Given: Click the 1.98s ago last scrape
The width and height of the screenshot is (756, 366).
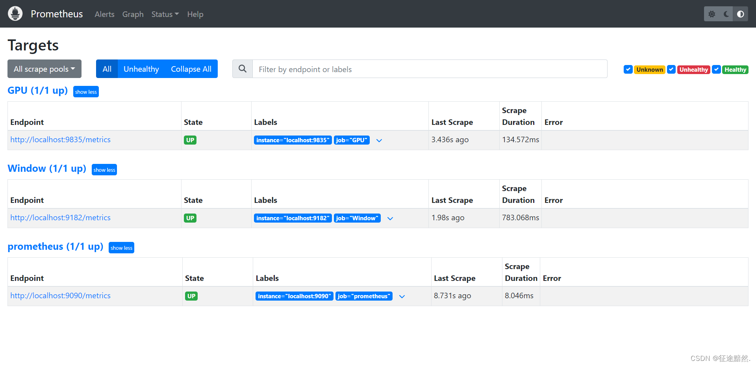Looking at the screenshot, I should [x=448, y=218].
